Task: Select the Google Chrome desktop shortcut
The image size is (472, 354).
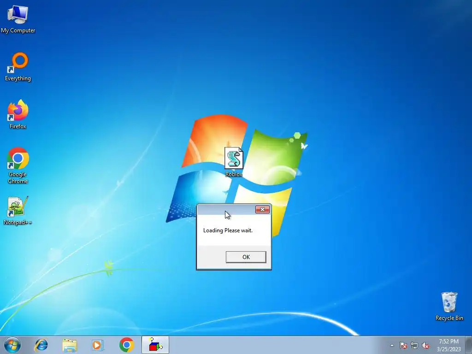Action: pos(18,165)
